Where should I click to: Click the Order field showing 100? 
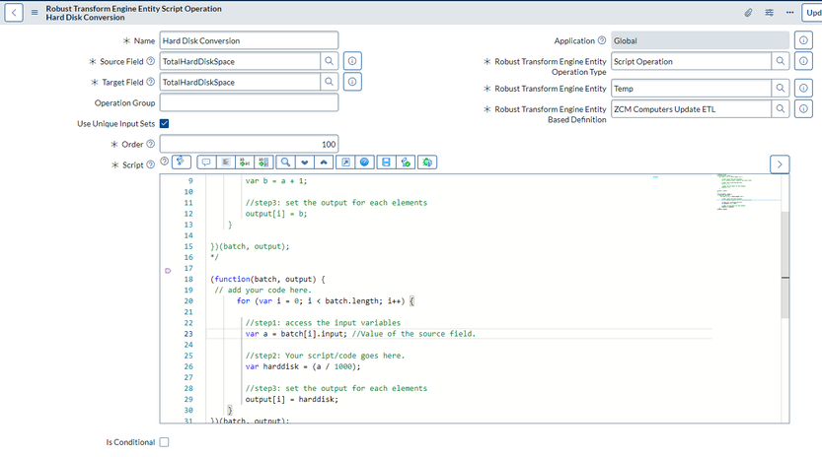click(249, 144)
